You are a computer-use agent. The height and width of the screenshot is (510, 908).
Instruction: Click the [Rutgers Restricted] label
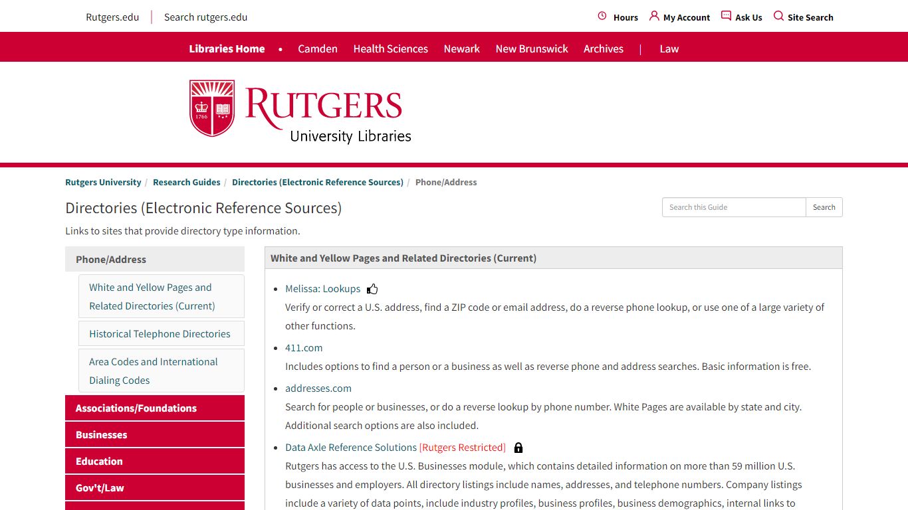(x=463, y=448)
